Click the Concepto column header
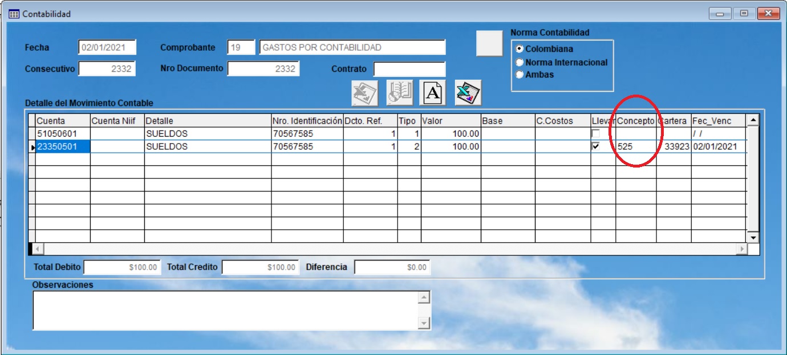787x355 pixels. coord(636,121)
